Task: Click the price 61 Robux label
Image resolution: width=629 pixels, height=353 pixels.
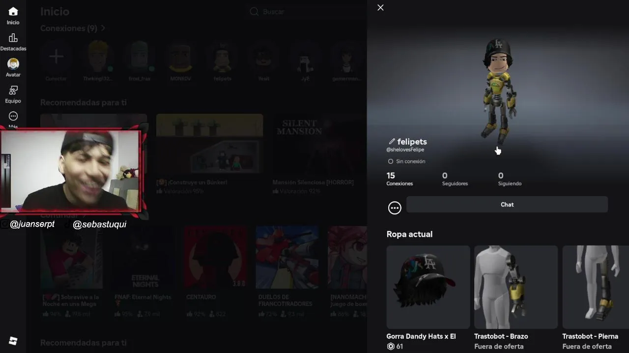Action: click(395, 347)
